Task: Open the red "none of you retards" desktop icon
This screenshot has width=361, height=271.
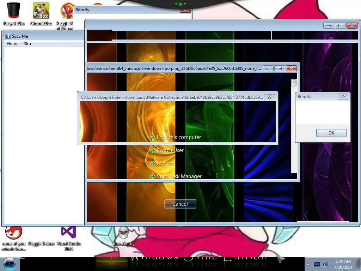Action: pos(14,239)
